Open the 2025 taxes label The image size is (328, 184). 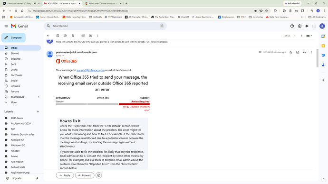(17, 118)
